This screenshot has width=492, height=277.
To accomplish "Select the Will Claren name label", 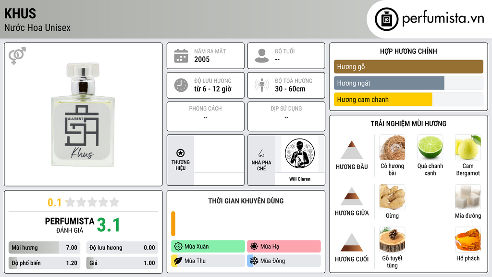I will point(300,179).
